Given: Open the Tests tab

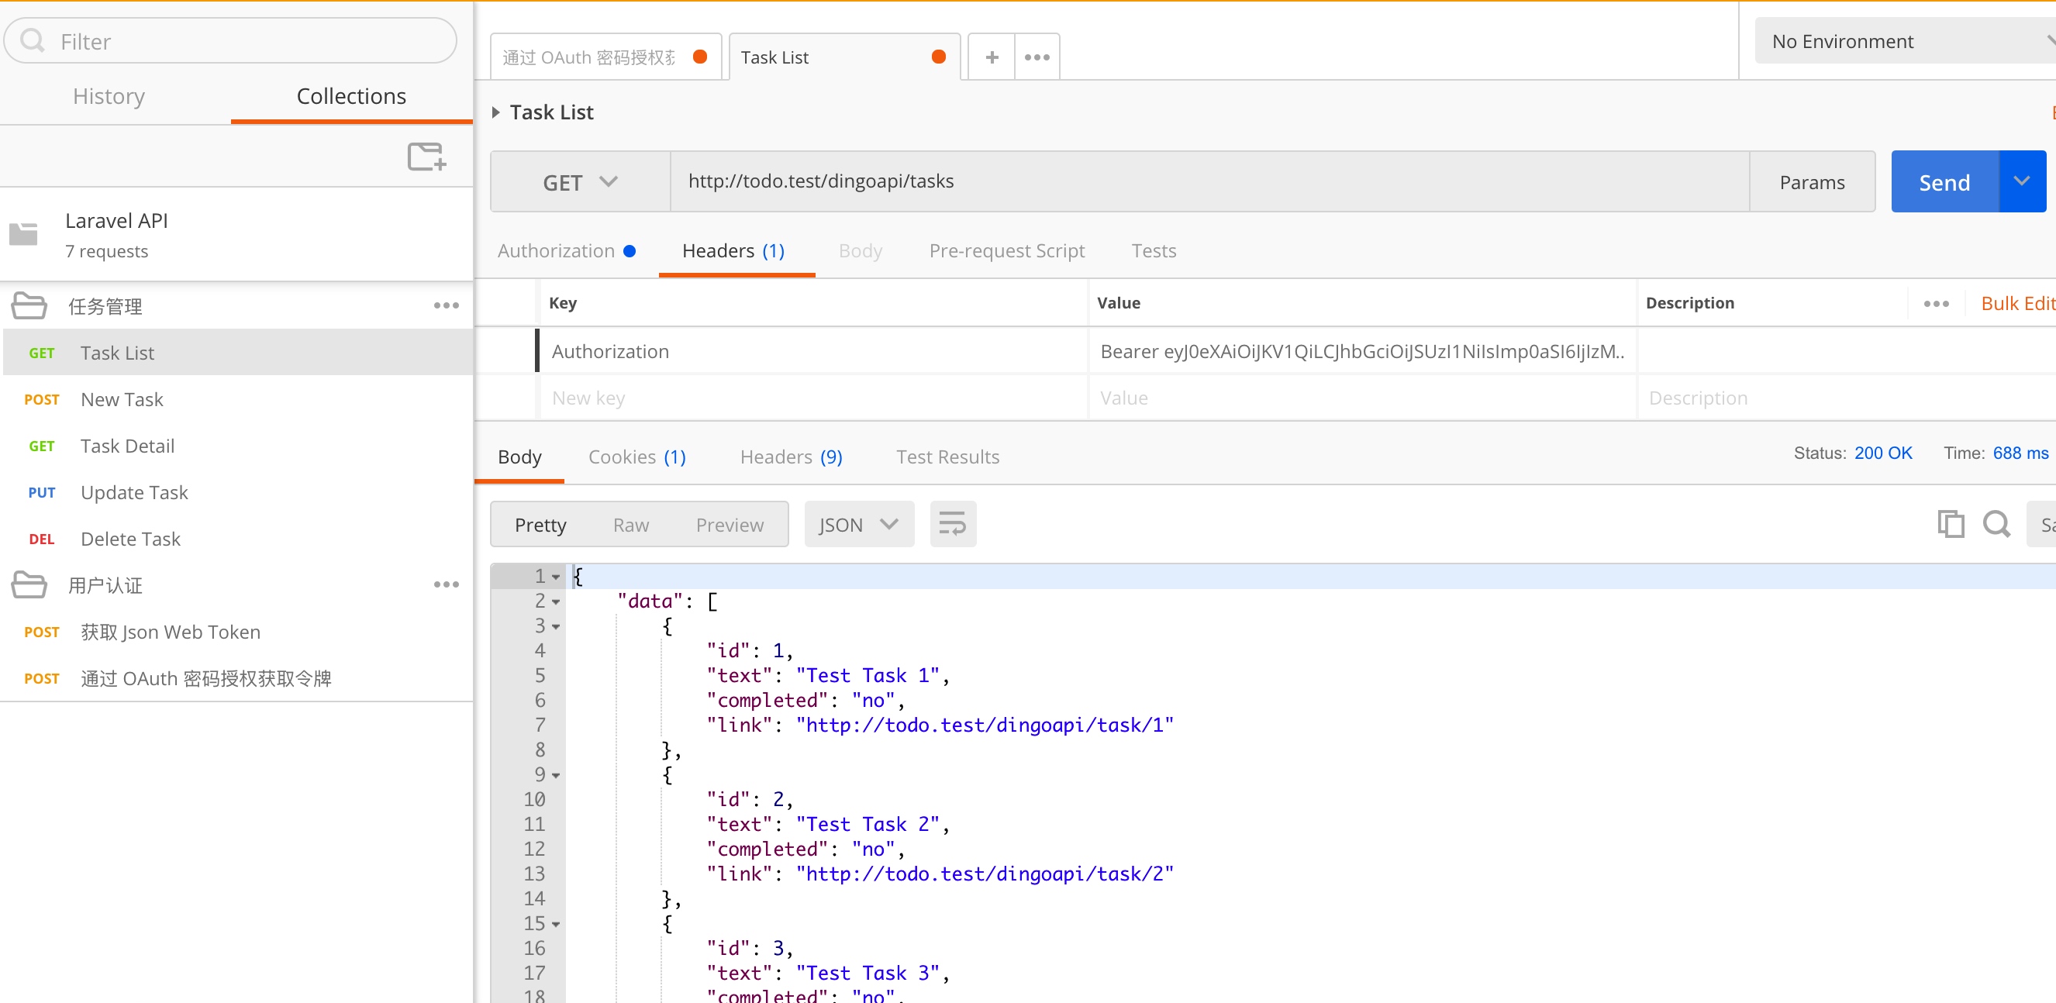Looking at the screenshot, I should click(1154, 250).
